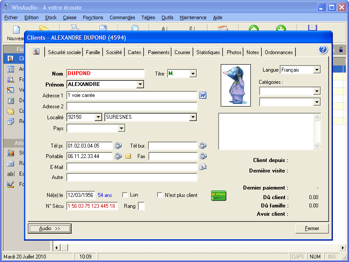The image size is (349, 262).
Task: Click the envelope SMS icon beside Portable
Action: coord(128,156)
